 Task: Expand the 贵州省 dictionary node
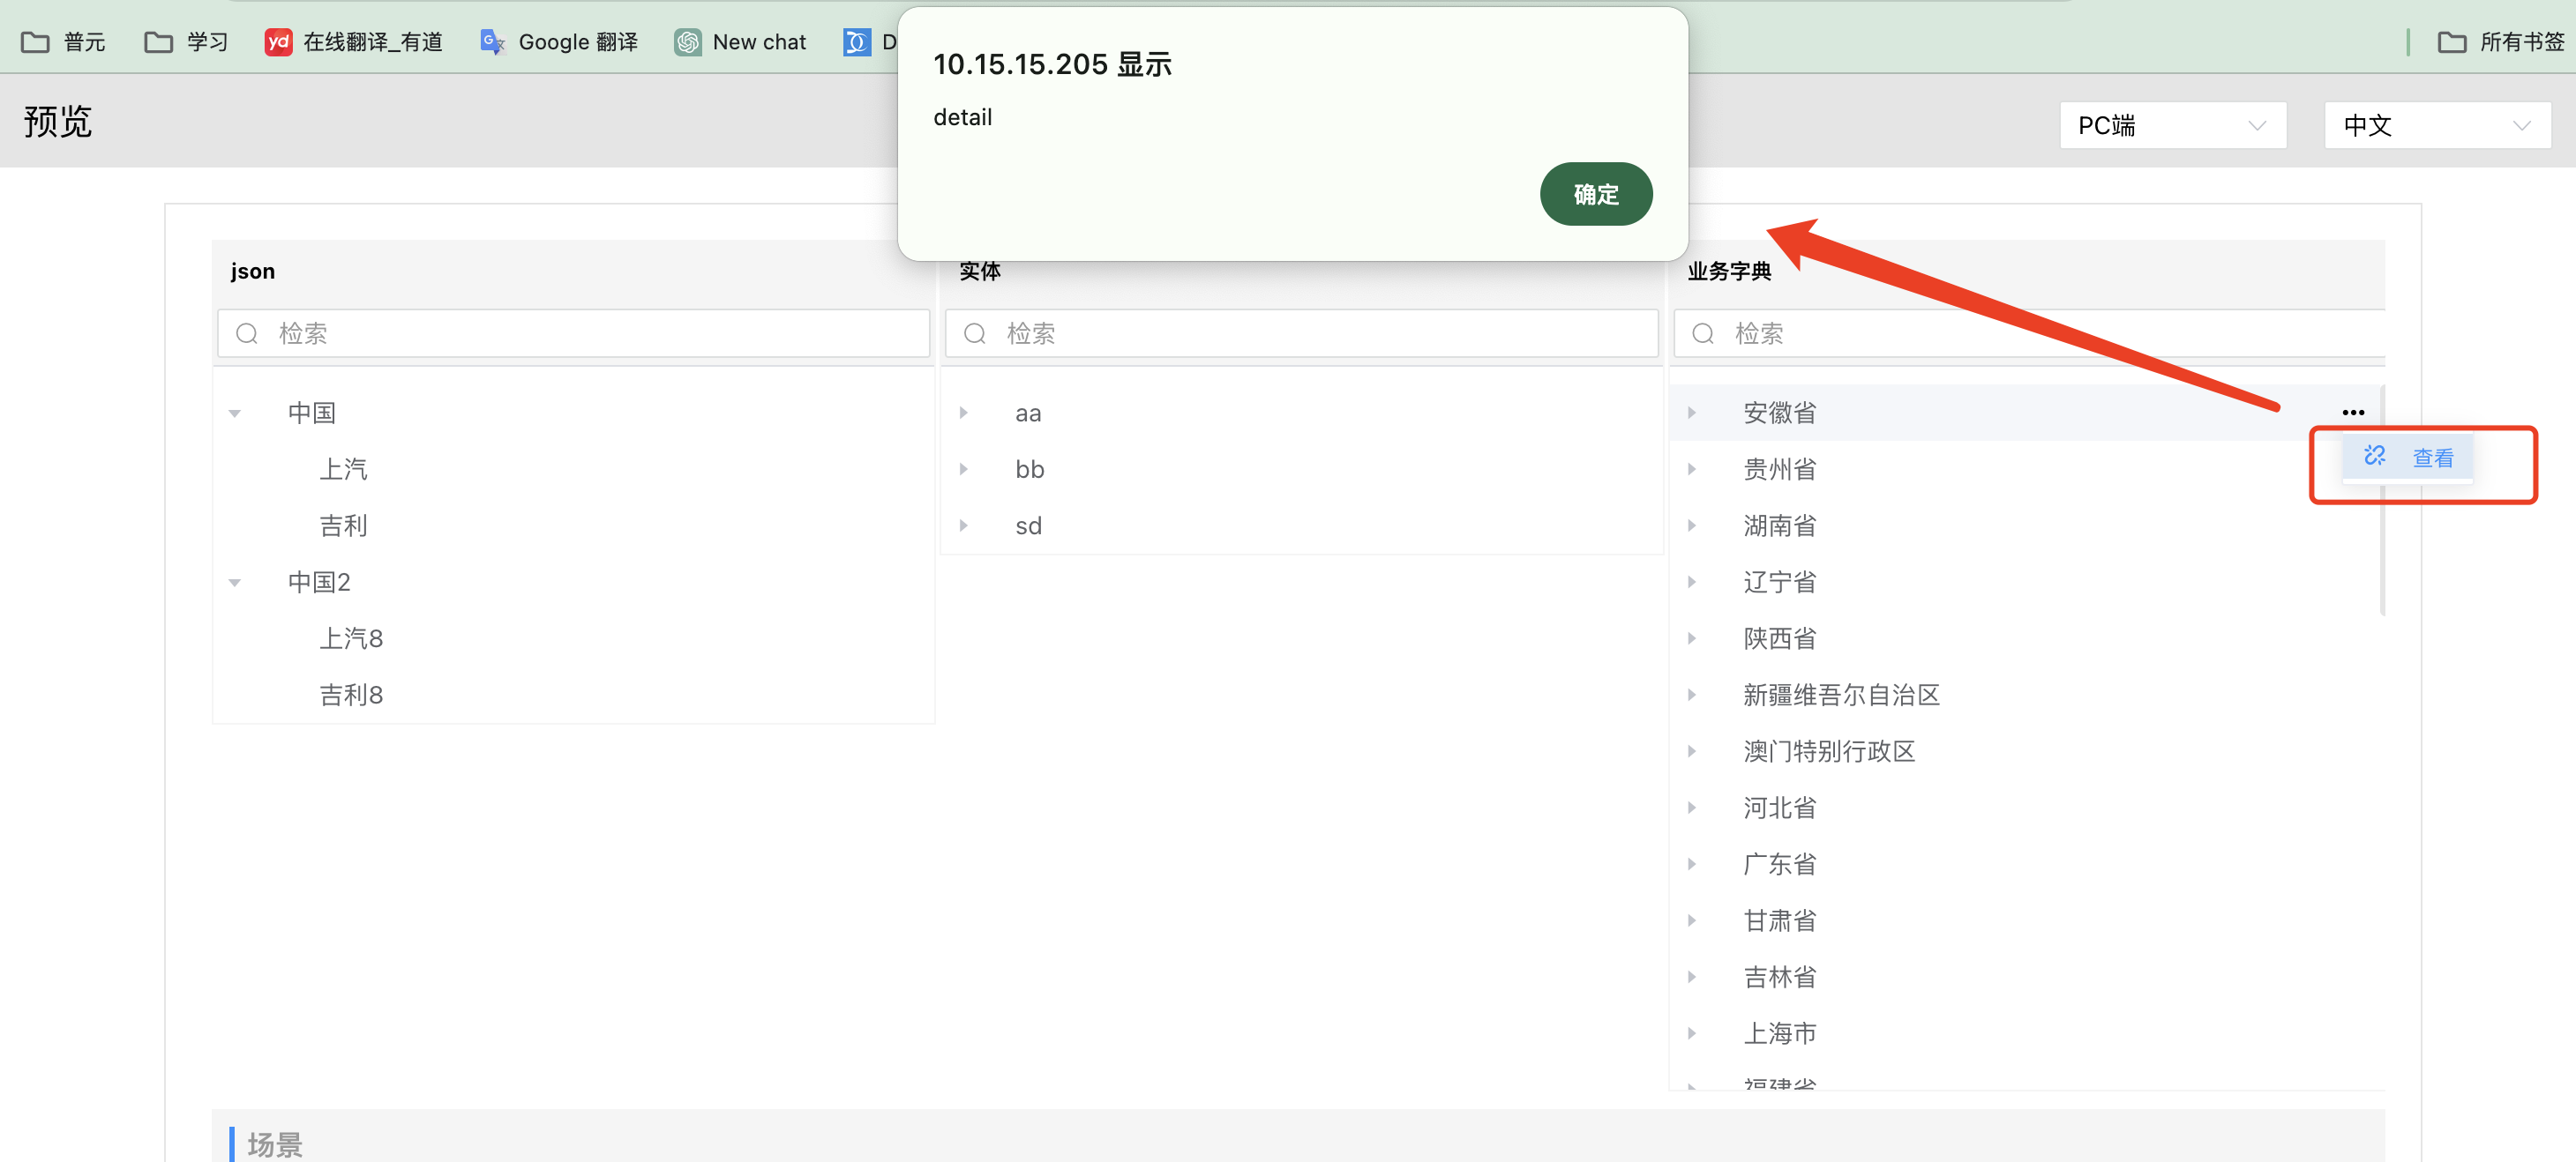coord(1691,469)
